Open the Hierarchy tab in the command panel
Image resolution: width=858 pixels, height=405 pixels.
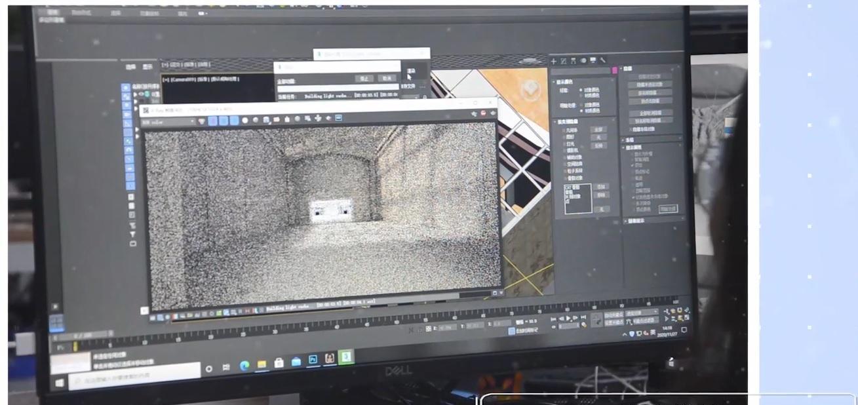(x=574, y=61)
